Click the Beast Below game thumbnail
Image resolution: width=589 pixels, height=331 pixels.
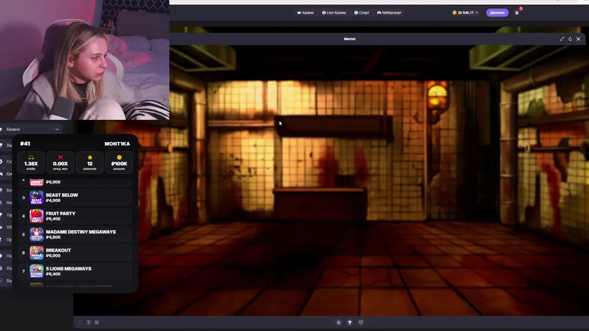(x=36, y=198)
